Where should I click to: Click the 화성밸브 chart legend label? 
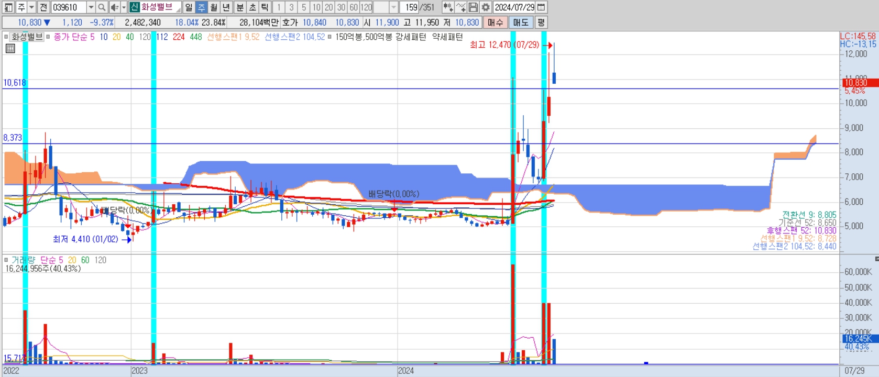pos(27,37)
